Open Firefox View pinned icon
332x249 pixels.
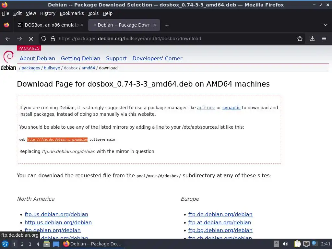tap(6, 25)
